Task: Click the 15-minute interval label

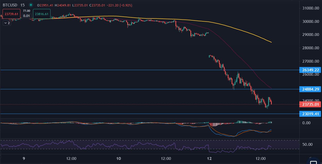Action: (22, 5)
